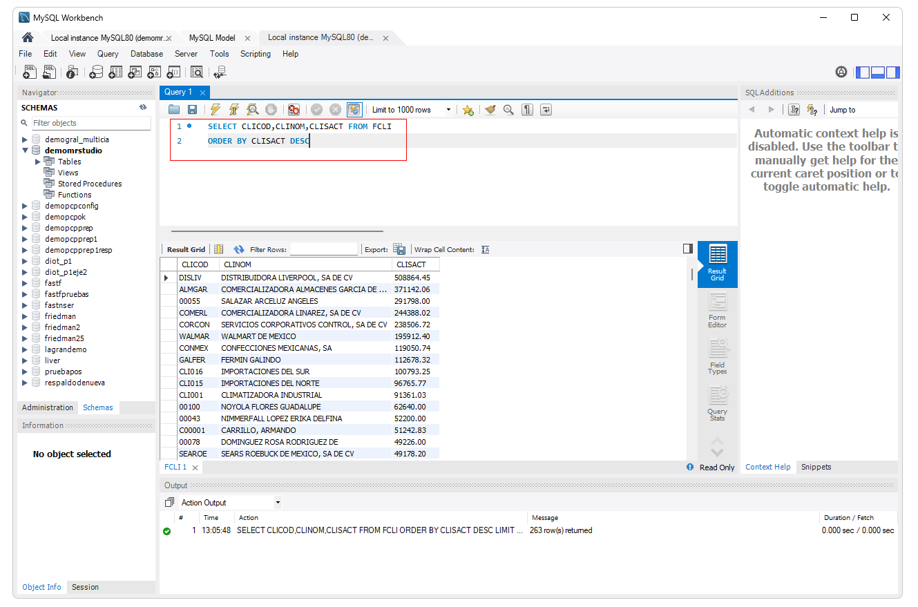Viewport: 918px width, 607px height.
Task: Switch to the Snippets tab
Action: tap(816, 467)
